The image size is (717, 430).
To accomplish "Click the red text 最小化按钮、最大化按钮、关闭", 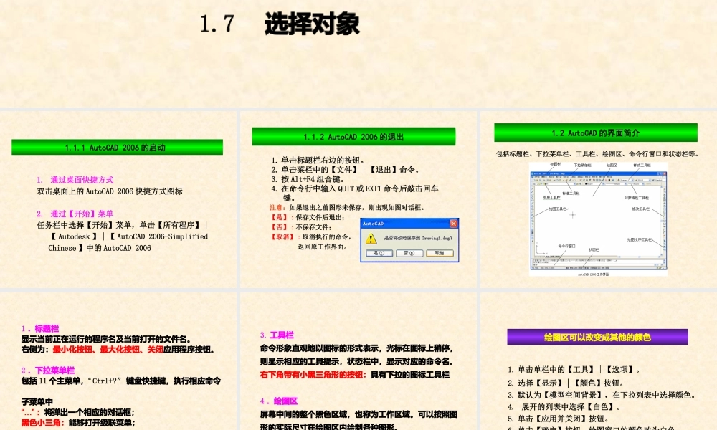I will click(x=108, y=350).
